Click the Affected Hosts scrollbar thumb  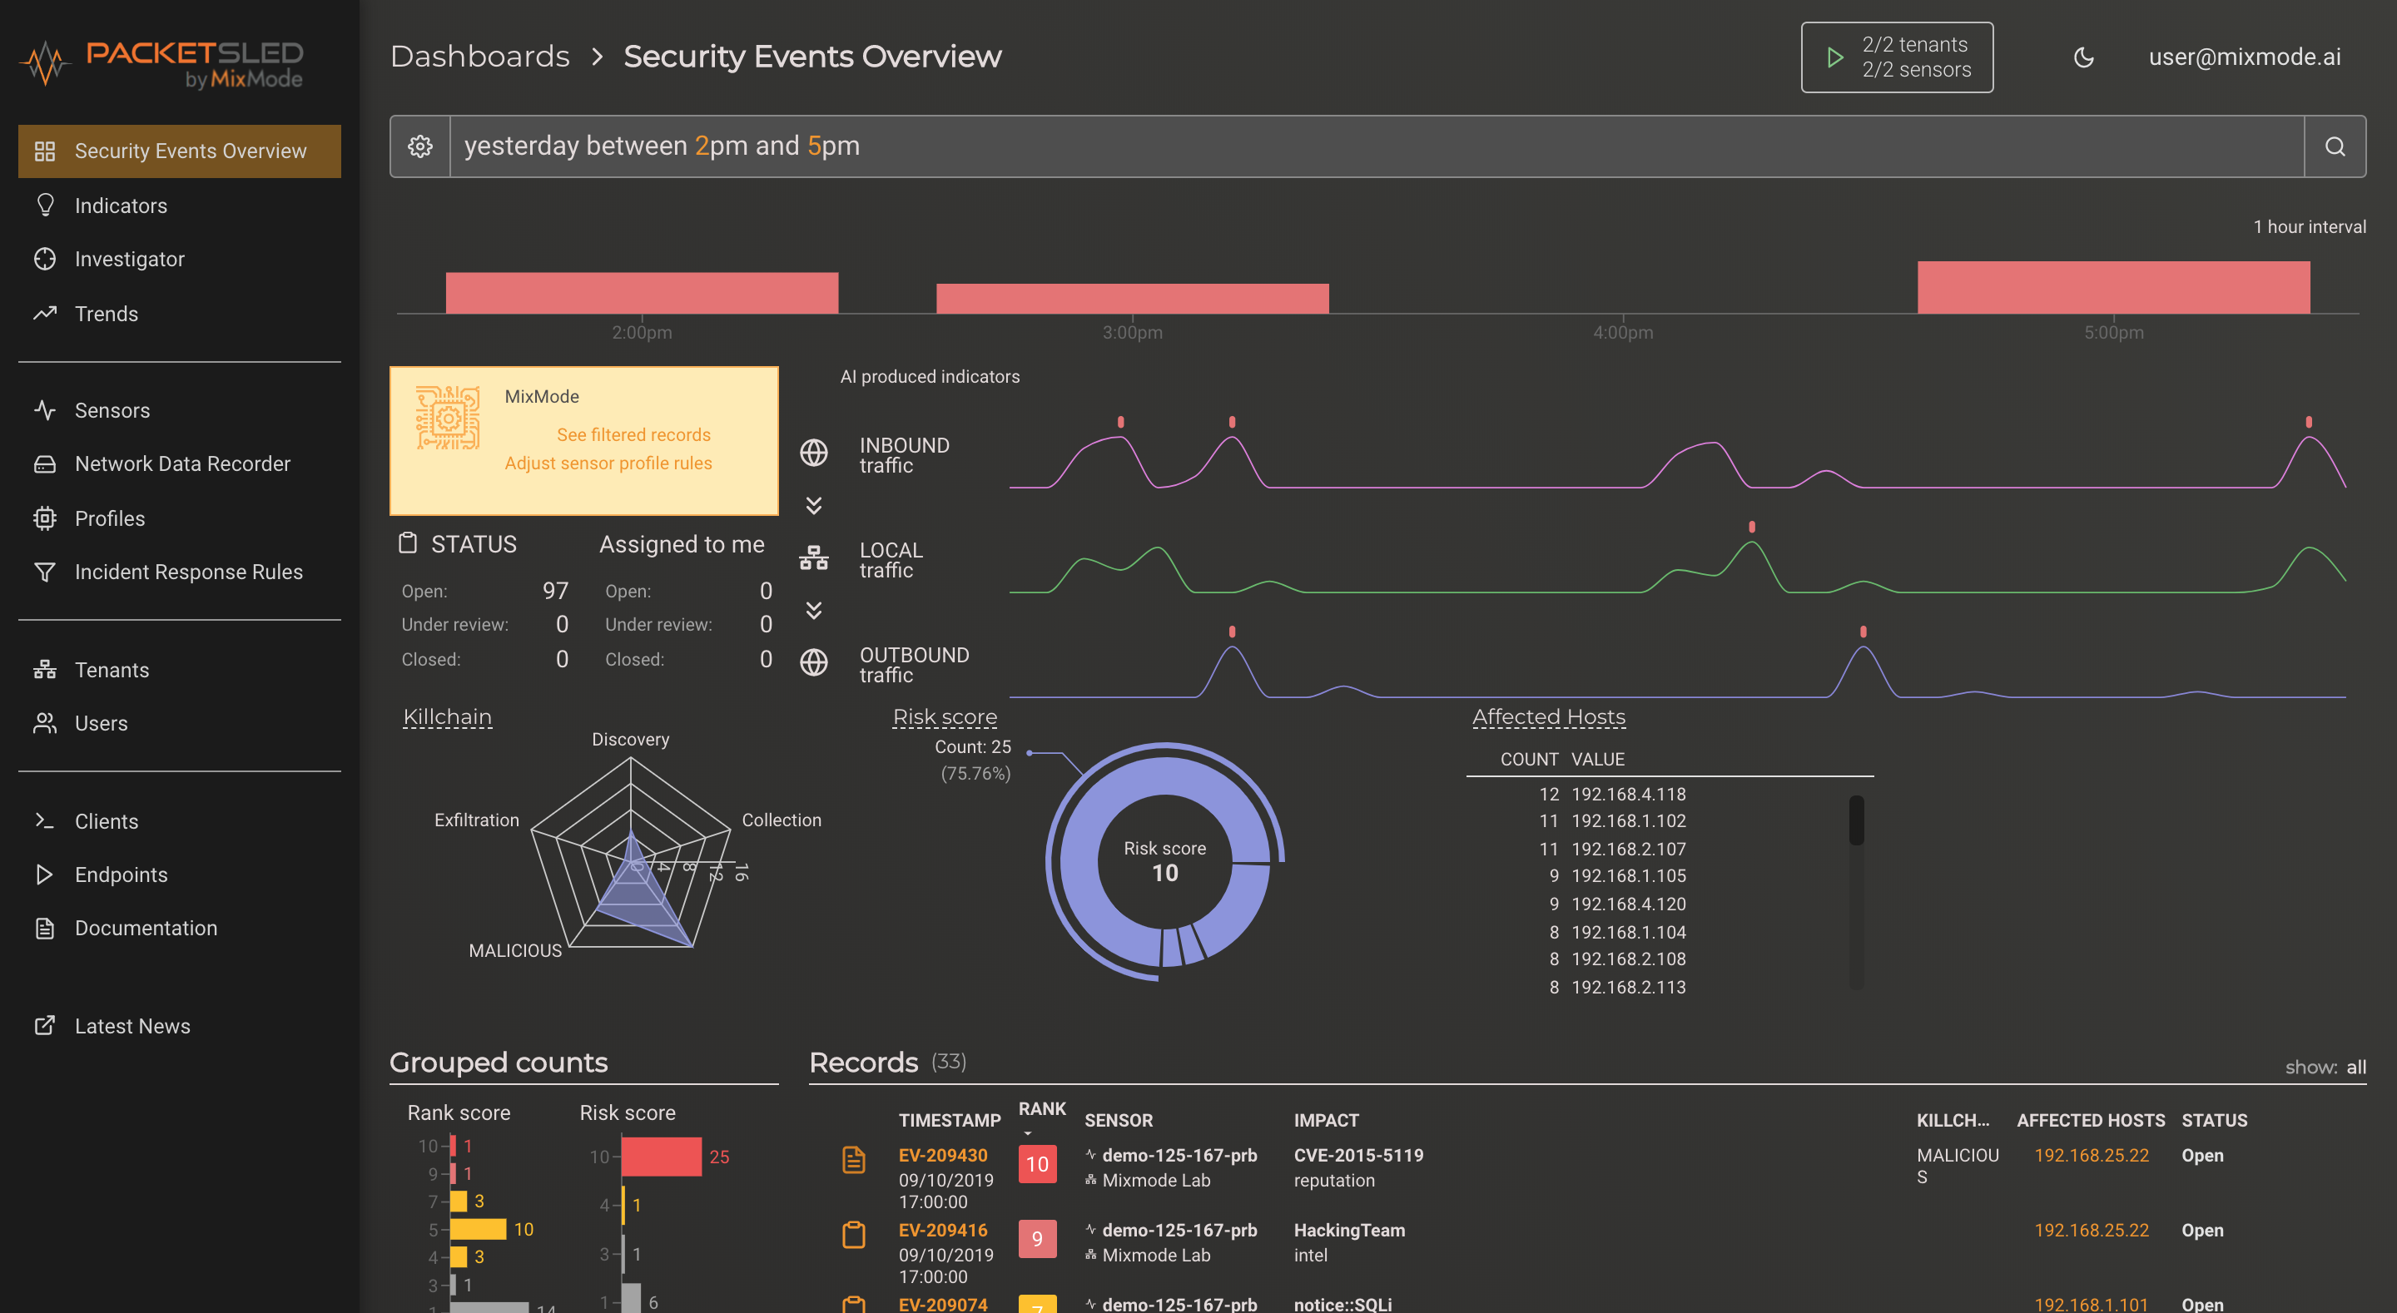pos(1855,820)
